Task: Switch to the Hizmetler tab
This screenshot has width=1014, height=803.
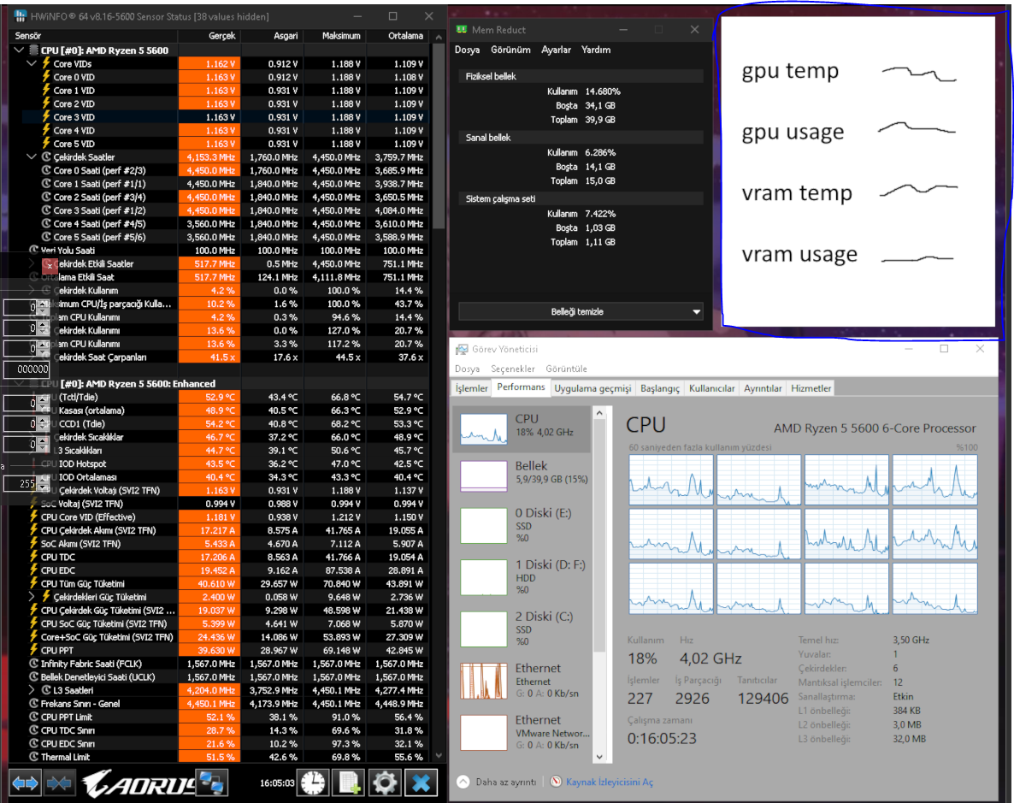Action: [811, 388]
